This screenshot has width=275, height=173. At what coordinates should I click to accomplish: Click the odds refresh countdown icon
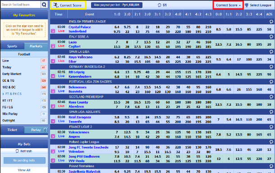coord(159,5)
